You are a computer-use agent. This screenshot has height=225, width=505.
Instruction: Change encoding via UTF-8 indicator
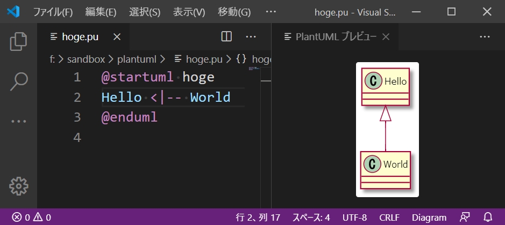pyautogui.click(x=354, y=217)
